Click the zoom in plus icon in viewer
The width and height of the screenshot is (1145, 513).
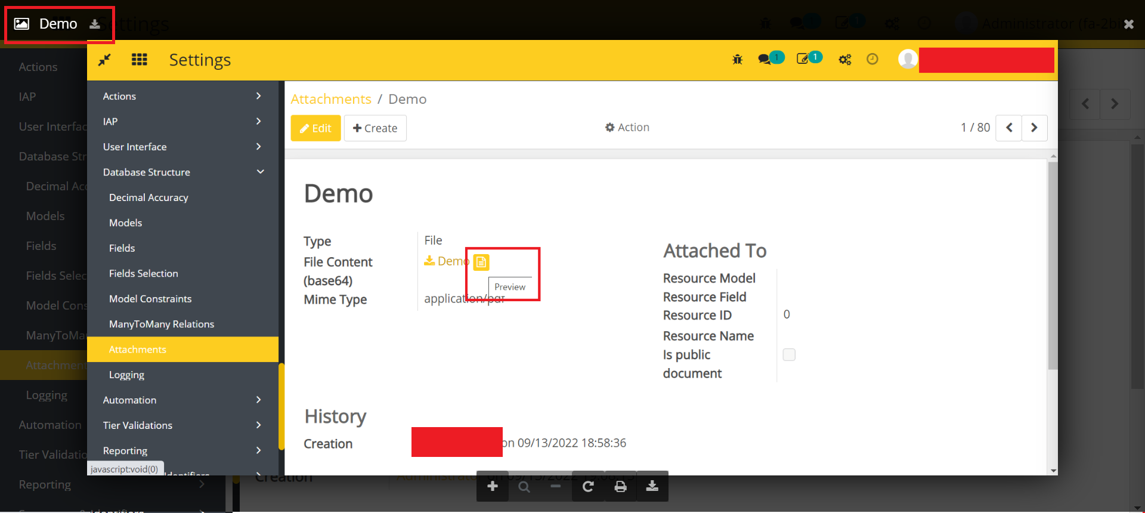(493, 487)
